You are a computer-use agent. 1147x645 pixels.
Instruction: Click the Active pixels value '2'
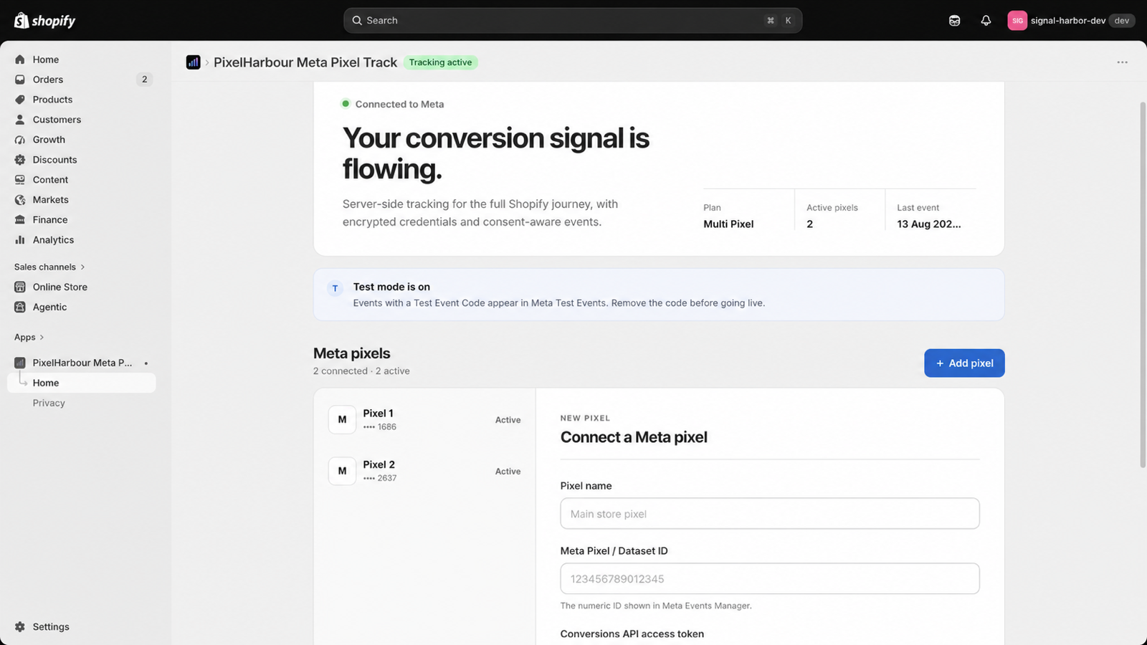coord(810,224)
